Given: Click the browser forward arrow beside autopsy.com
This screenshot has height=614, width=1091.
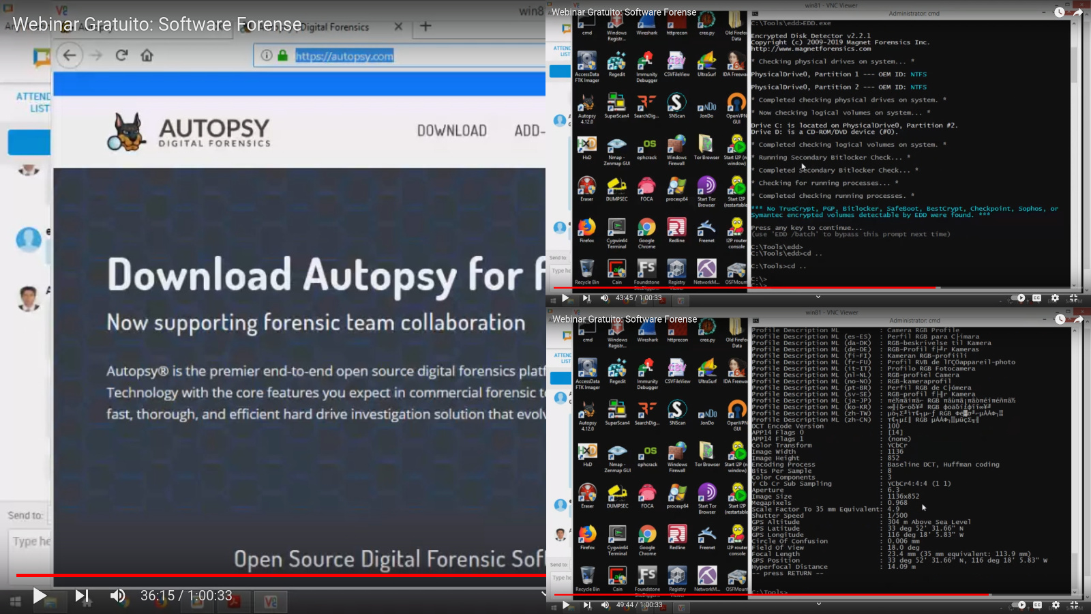Looking at the screenshot, I should 96,55.
